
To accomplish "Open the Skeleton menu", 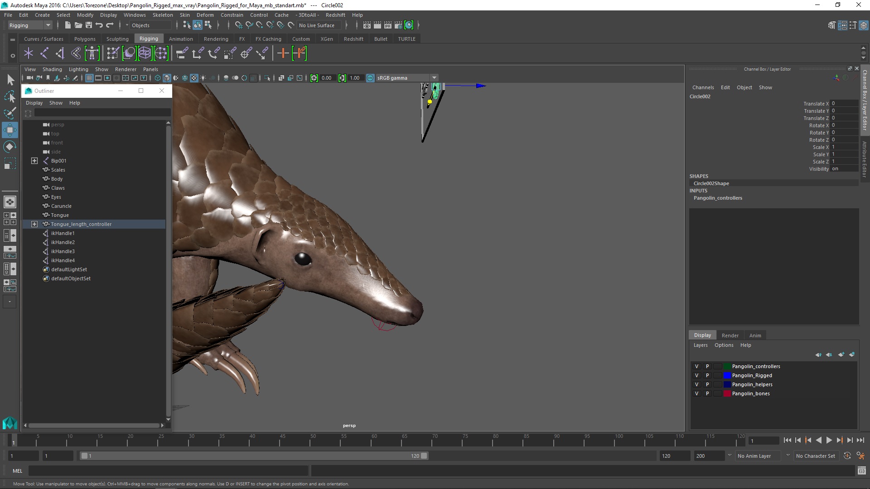I will pyautogui.click(x=163, y=15).
